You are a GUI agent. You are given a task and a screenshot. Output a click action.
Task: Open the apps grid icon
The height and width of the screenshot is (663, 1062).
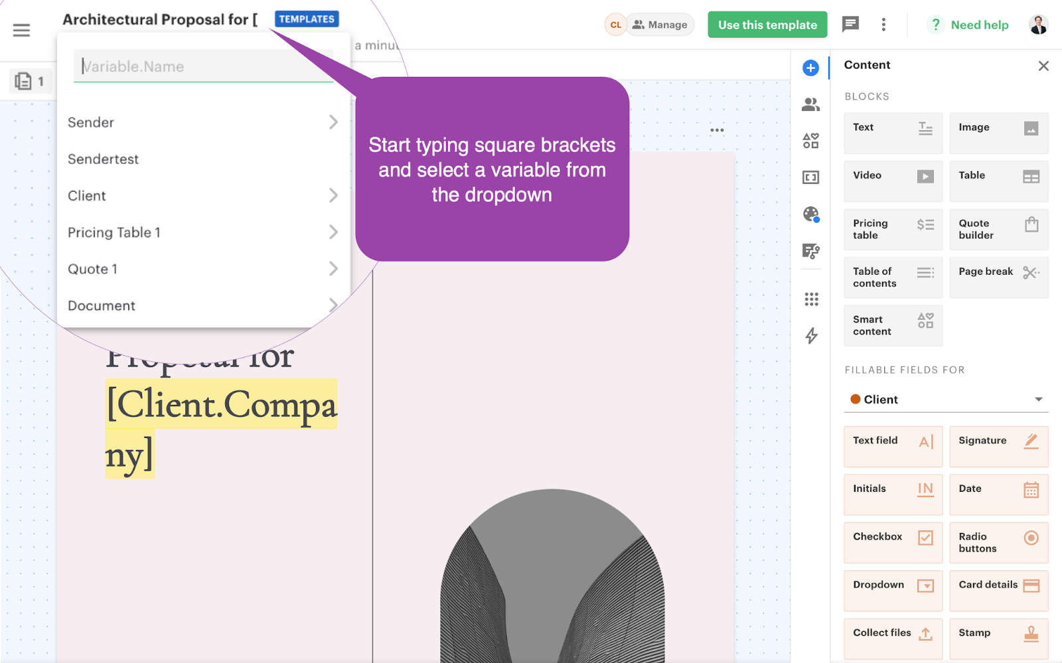point(811,299)
